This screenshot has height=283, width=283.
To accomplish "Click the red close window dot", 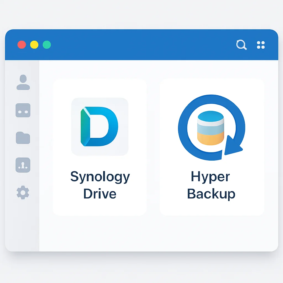I will tap(22, 44).
